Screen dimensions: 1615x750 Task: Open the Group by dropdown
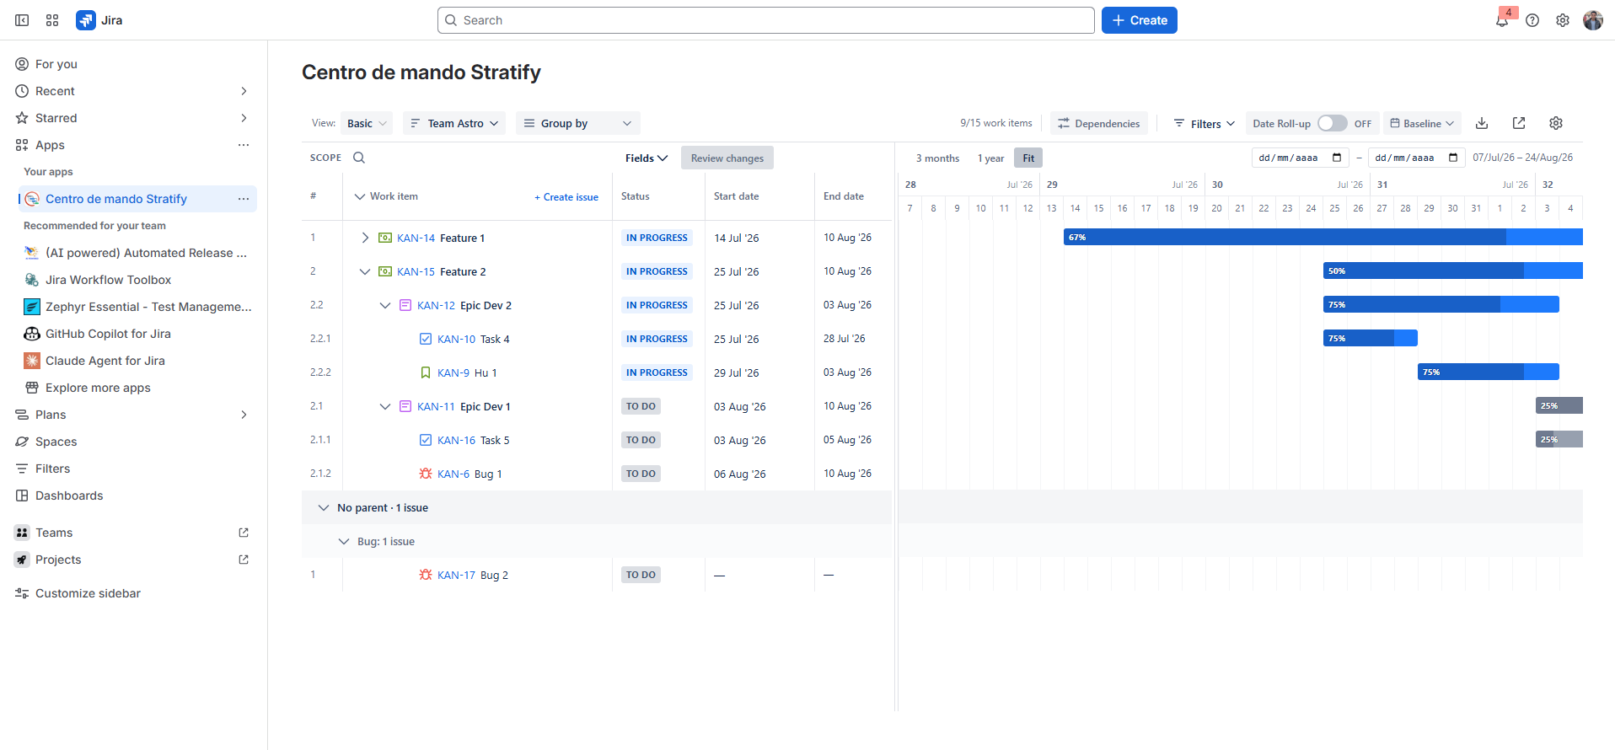pyautogui.click(x=578, y=123)
